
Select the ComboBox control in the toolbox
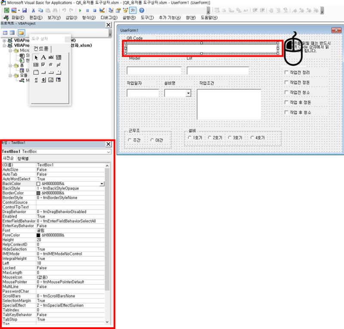click(58, 58)
